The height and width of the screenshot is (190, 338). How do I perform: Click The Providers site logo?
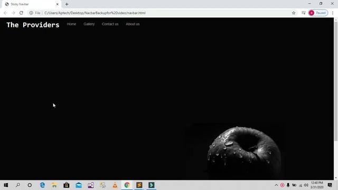point(33,25)
